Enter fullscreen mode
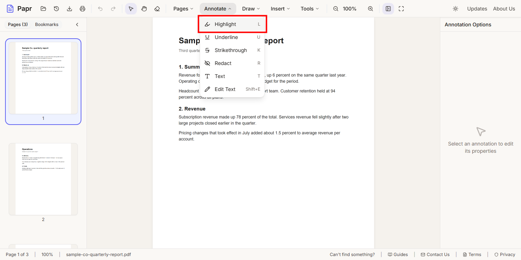The image size is (521, 260). 401,9
